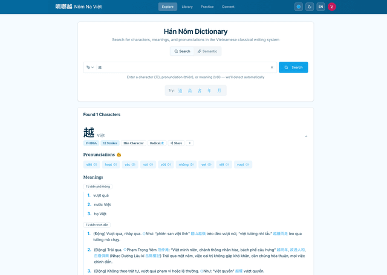
Task: Switch to Semantic search mode
Action: coord(207,51)
